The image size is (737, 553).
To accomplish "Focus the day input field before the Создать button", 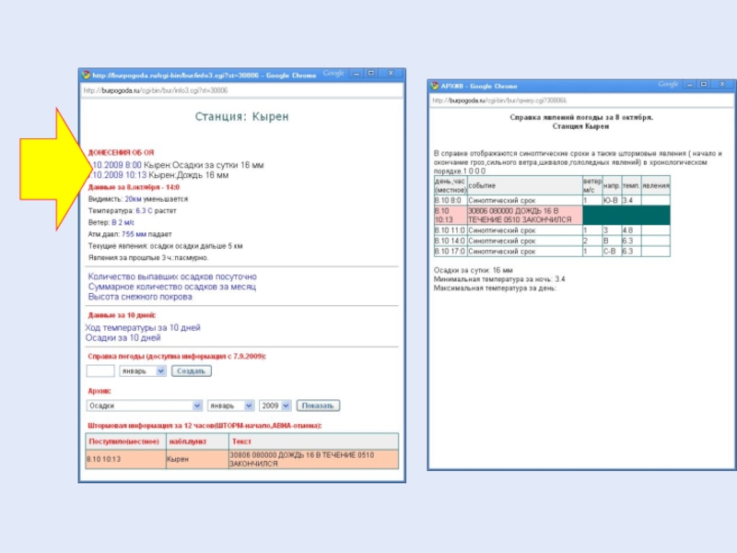I will coord(100,371).
